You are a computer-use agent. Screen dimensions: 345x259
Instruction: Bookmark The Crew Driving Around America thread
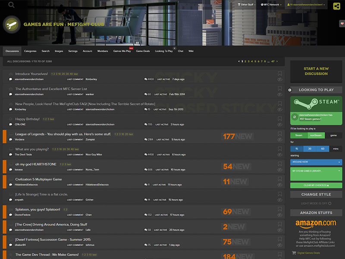279,224
